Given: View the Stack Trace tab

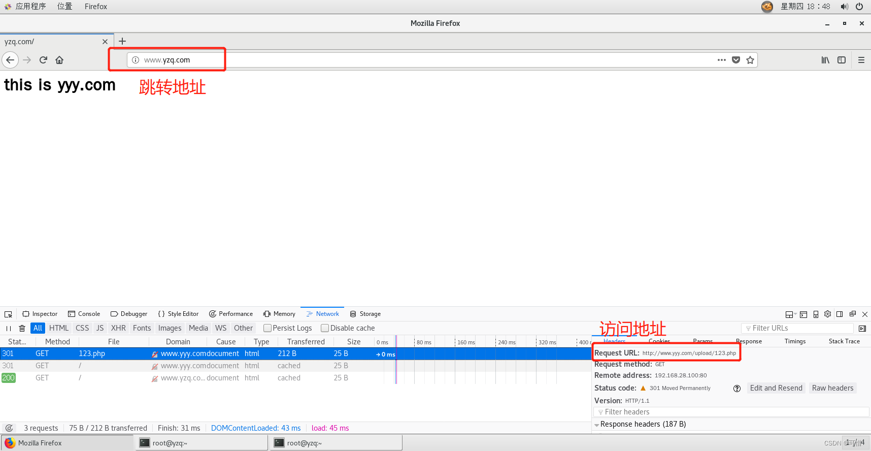Looking at the screenshot, I should (844, 341).
